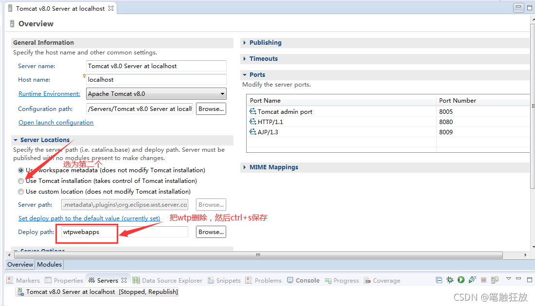
Task: Close the Tomcat v8.0 Server editor tab
Action: (111, 8)
